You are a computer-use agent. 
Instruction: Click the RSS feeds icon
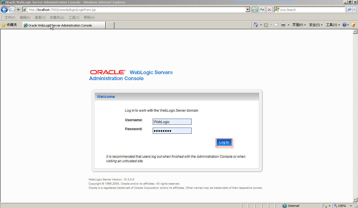(266, 25)
